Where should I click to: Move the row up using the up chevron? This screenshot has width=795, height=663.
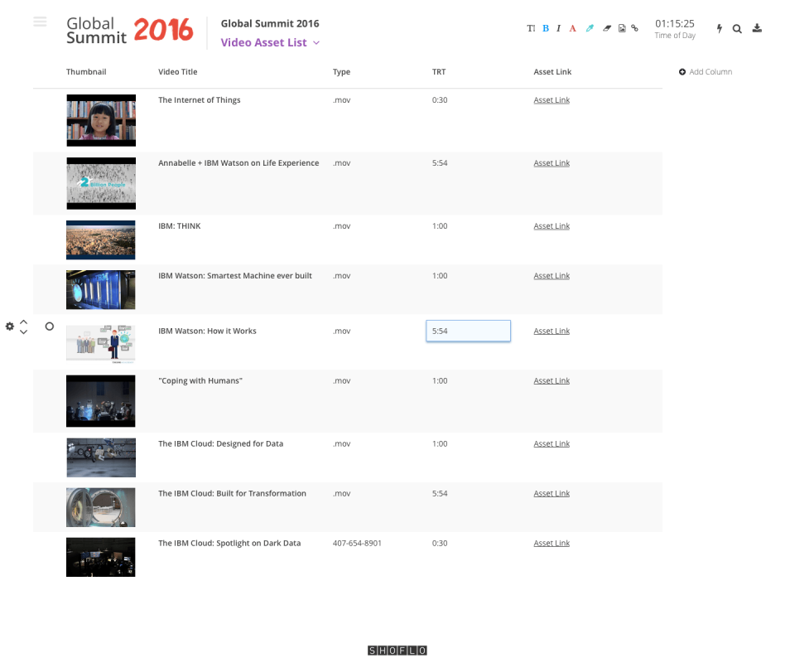[x=23, y=321]
